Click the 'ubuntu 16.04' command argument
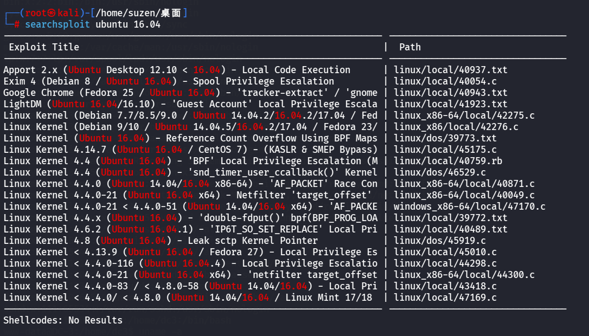The height and width of the screenshot is (336, 589). click(127, 25)
